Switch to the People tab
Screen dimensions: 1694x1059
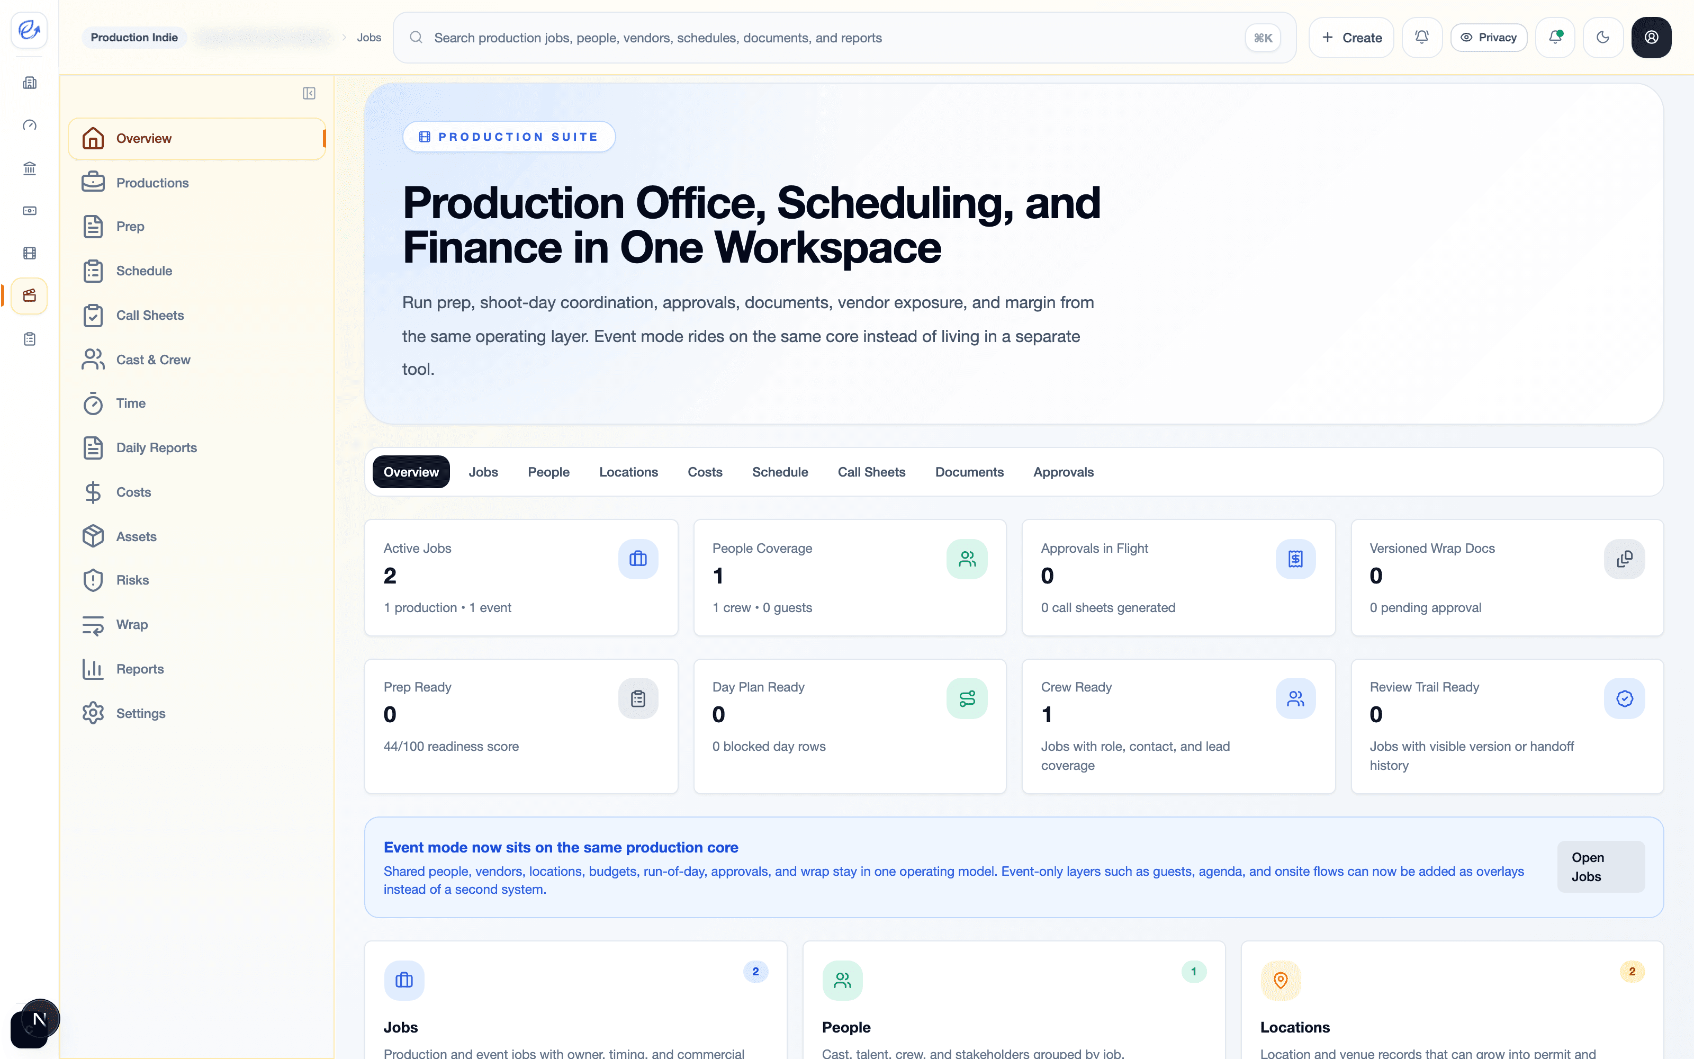pos(548,472)
